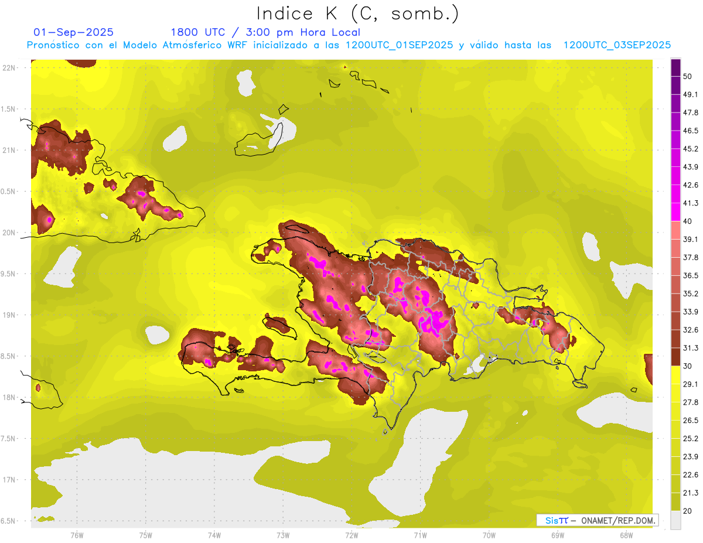Screen dimensions: 703x543
Task: Click the colorbar value '50'
Action: (x=688, y=76)
